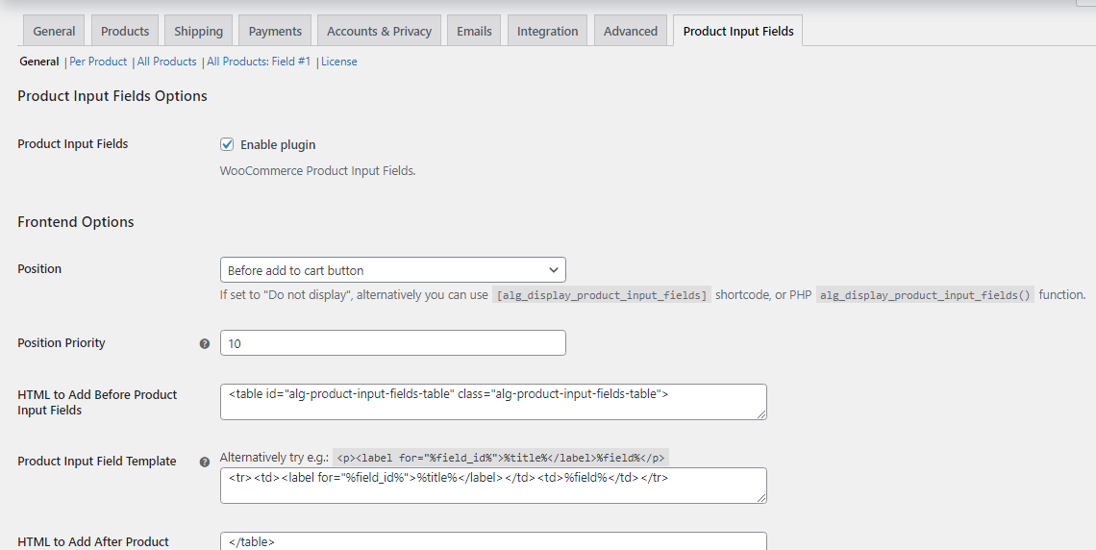This screenshot has width=1096, height=550.
Task: Go to All Products: Field #1 link
Action: (x=259, y=62)
